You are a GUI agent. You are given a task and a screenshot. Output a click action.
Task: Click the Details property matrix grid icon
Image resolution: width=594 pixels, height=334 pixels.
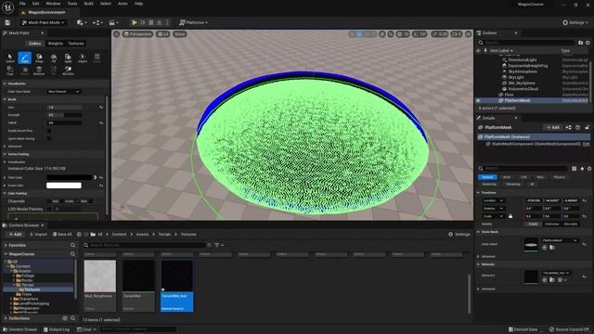(575, 169)
